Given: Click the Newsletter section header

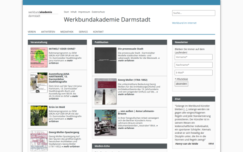Looking at the screenshot, I should click(x=194, y=42).
